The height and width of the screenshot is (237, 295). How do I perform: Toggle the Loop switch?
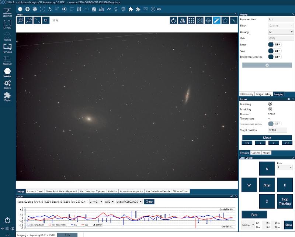275,44
